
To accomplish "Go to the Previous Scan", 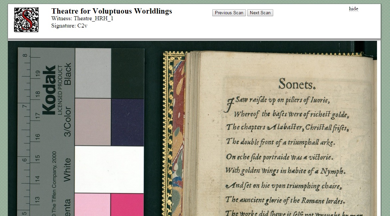I will [229, 13].
